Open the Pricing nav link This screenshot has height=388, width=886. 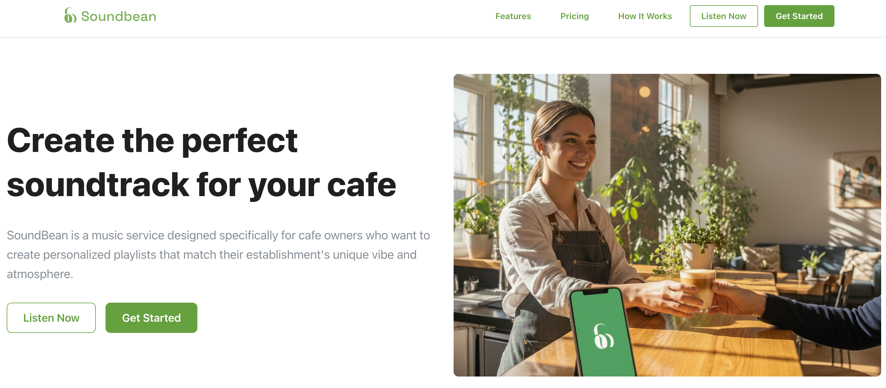(574, 16)
